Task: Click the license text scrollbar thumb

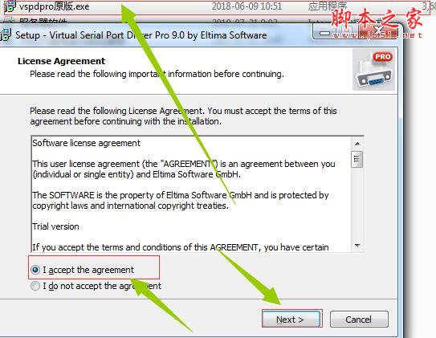Action: click(x=357, y=159)
